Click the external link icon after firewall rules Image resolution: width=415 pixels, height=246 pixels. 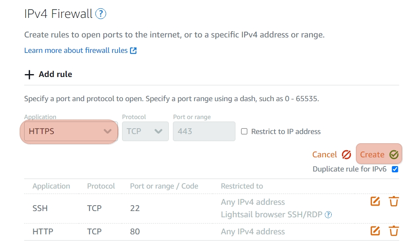click(x=133, y=50)
